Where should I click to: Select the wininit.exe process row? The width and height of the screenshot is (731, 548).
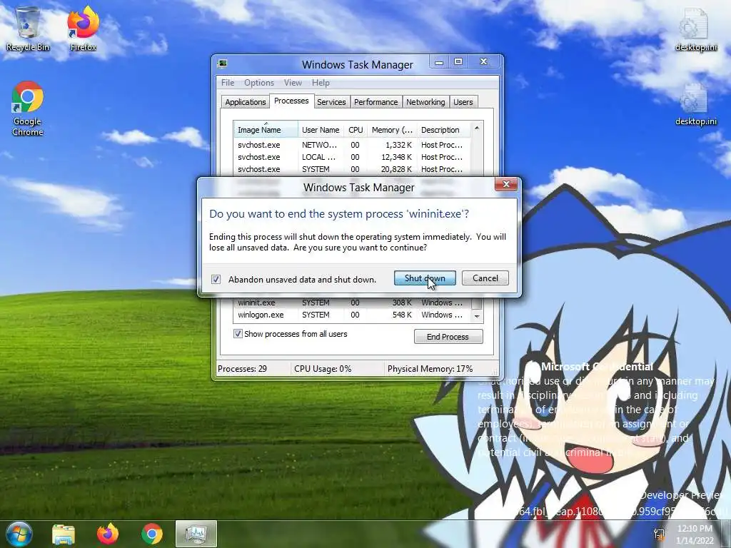(351, 303)
